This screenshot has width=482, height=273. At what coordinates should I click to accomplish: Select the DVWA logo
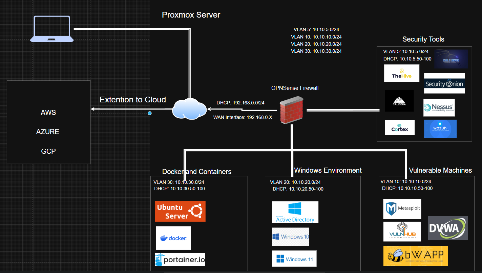448,228
